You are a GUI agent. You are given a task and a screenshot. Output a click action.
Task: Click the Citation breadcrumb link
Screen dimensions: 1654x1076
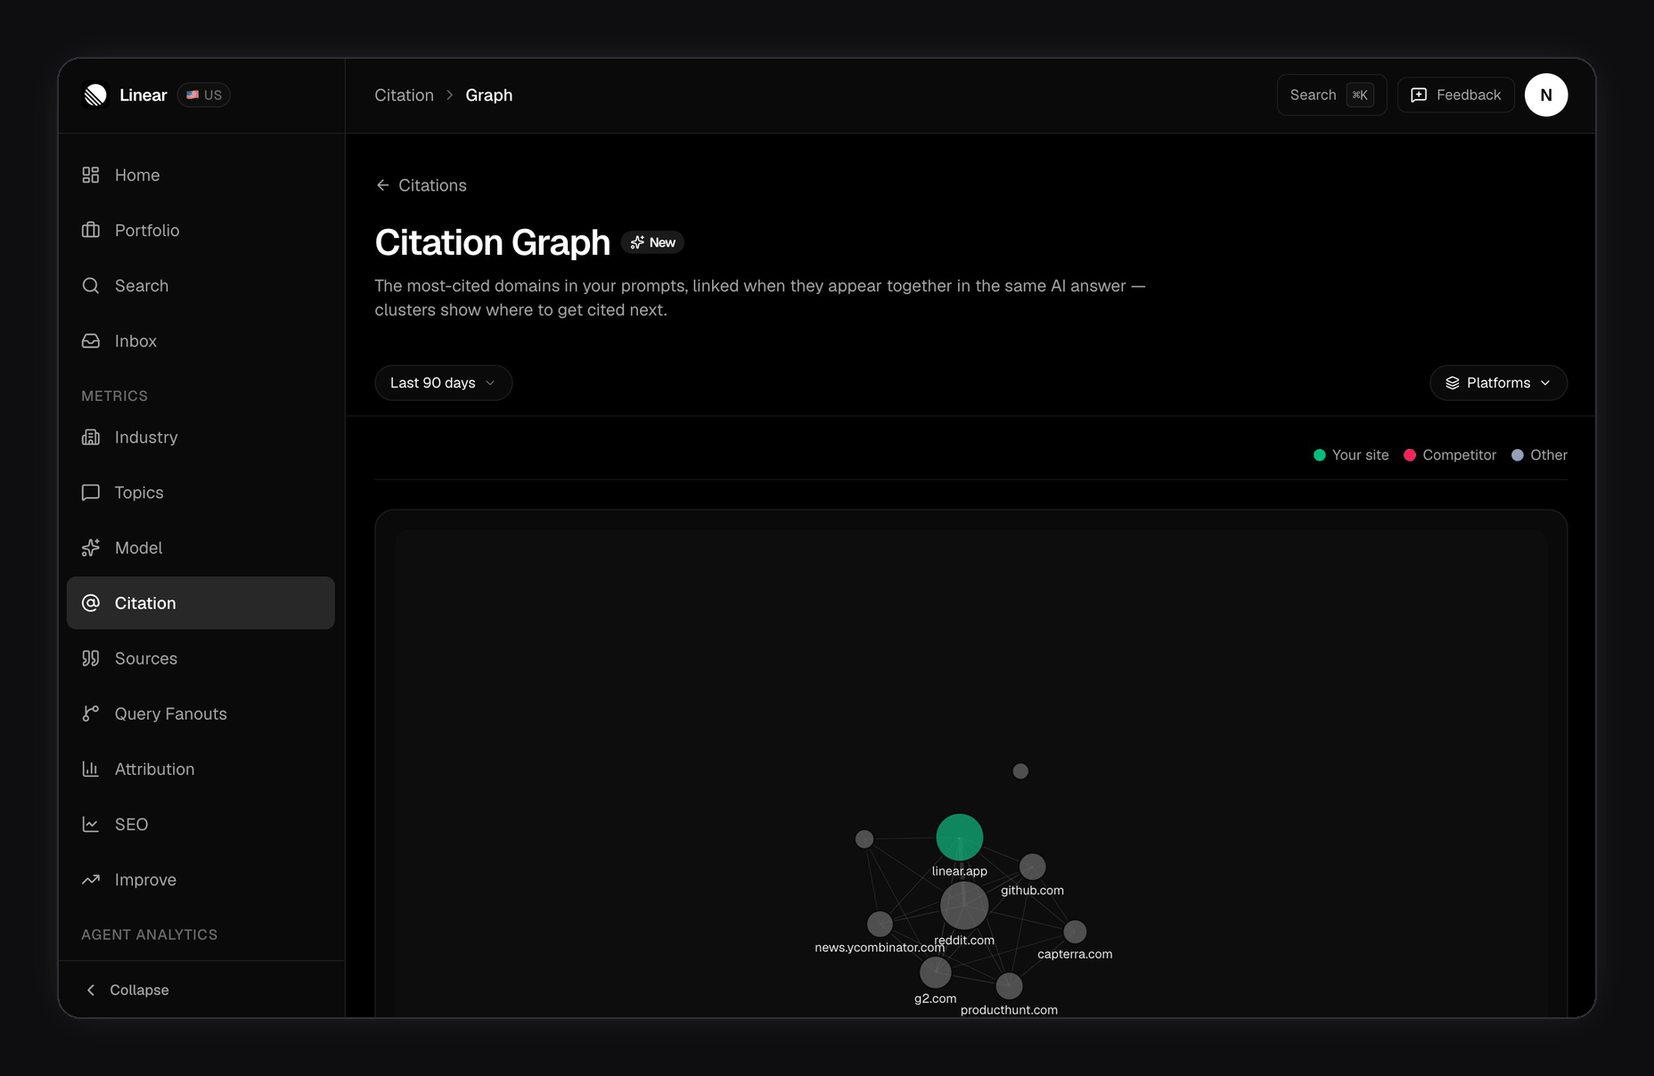pyautogui.click(x=404, y=95)
